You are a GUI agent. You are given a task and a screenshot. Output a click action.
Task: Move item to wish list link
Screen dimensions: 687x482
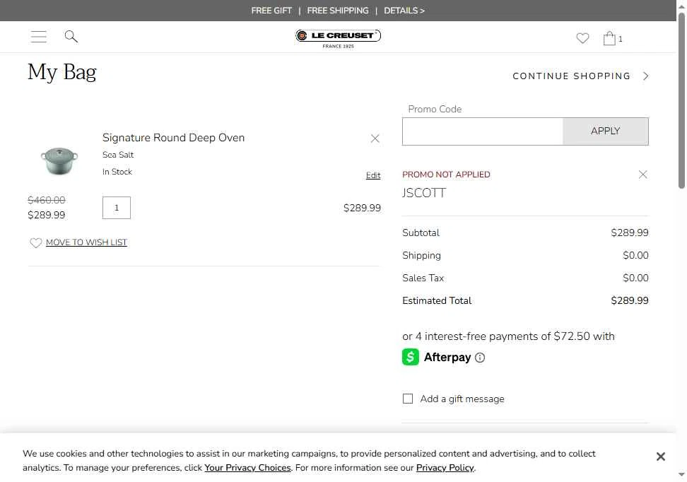[86, 242]
